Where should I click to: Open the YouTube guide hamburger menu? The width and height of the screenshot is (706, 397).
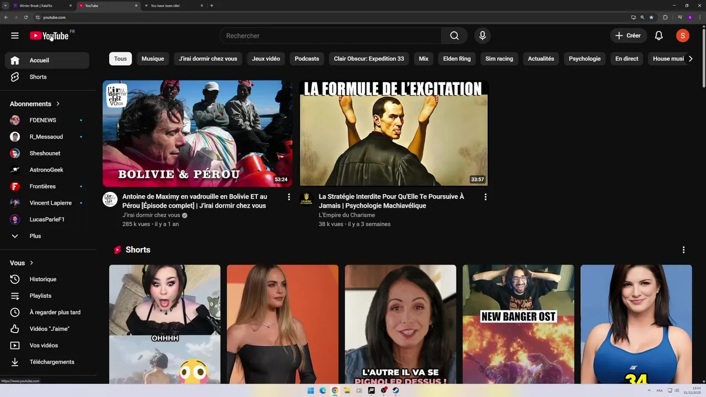(x=15, y=36)
